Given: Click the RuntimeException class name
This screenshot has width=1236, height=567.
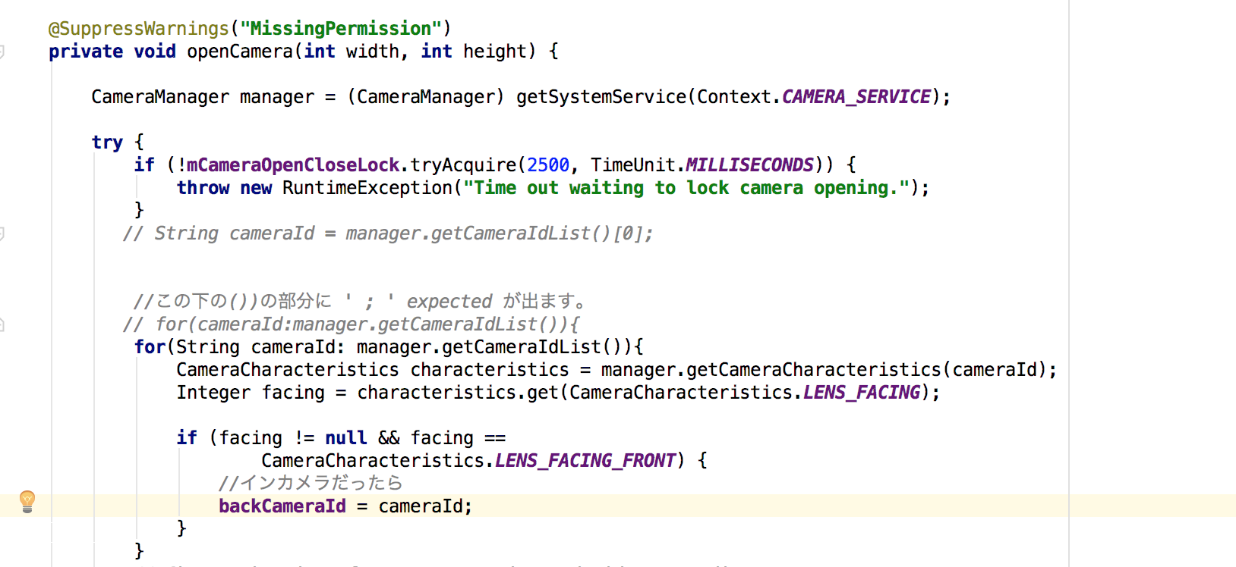Looking at the screenshot, I should pos(367,188).
